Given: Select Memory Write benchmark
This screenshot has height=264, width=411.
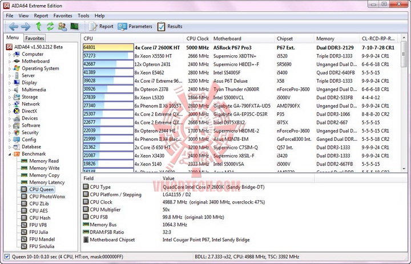Looking at the screenshot, I should click(x=45, y=168).
